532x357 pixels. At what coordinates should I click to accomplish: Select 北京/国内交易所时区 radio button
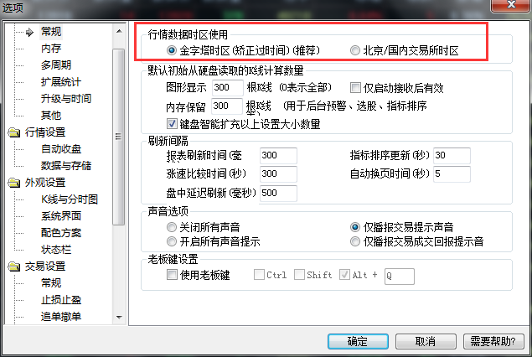[355, 50]
